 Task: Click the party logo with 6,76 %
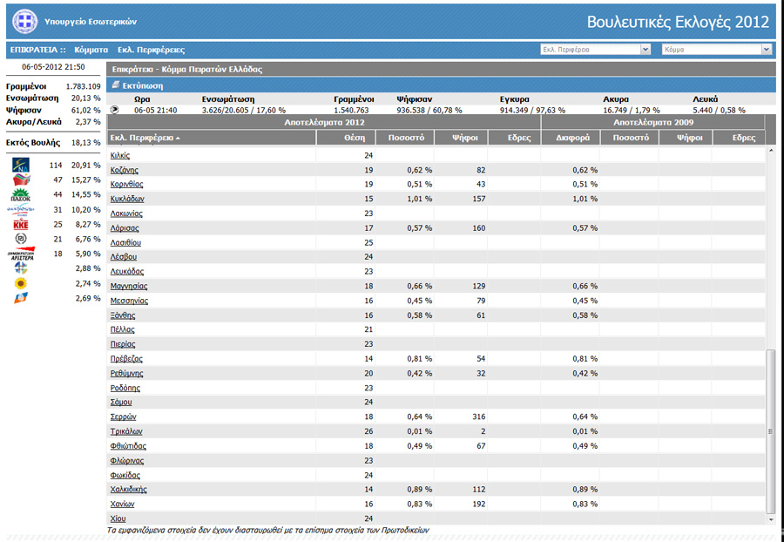click(x=21, y=239)
